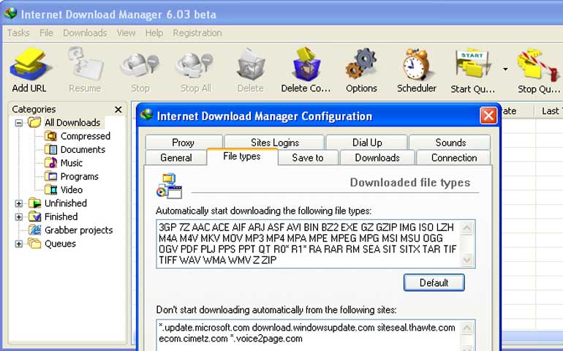The image size is (563, 351).
Task: Click the 'Last' column header in download list
Action: pos(549,111)
